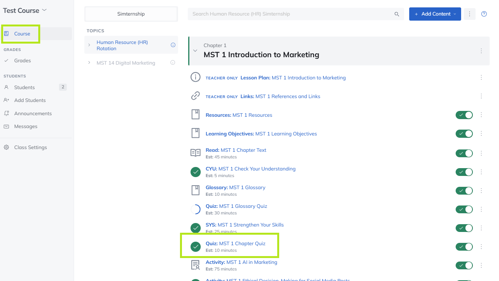Image resolution: width=499 pixels, height=281 pixels.
Task: Go to Grades in the sidebar
Action: tap(22, 61)
